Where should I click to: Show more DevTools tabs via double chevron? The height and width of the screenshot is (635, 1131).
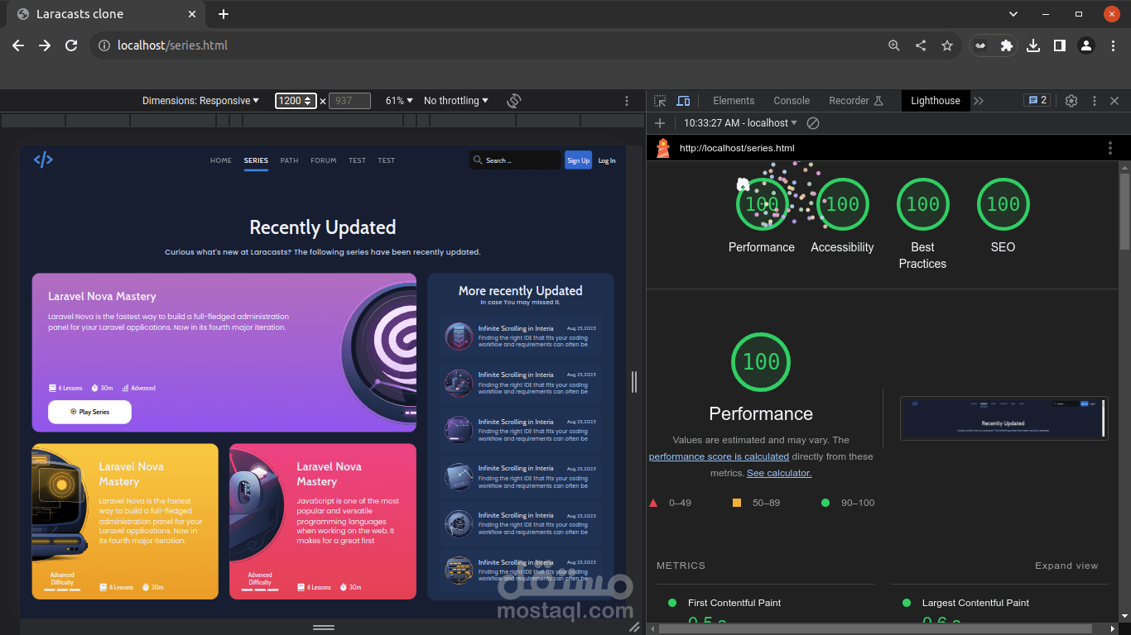pyautogui.click(x=979, y=101)
